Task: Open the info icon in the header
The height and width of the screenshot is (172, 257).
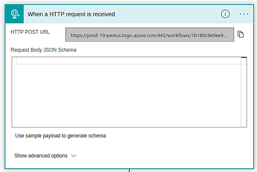Action: (x=225, y=14)
